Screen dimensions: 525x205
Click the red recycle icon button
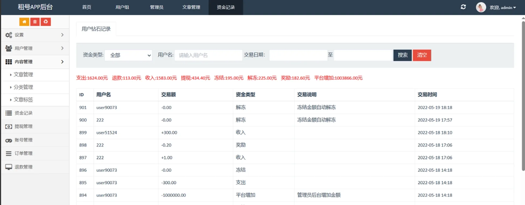[x=46, y=22]
